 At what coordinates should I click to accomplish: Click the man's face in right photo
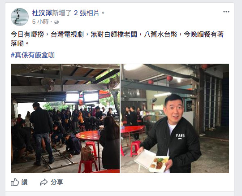(174, 108)
